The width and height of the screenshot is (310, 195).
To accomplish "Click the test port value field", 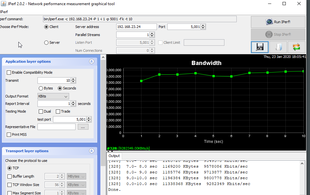I will [x=70, y=119].
